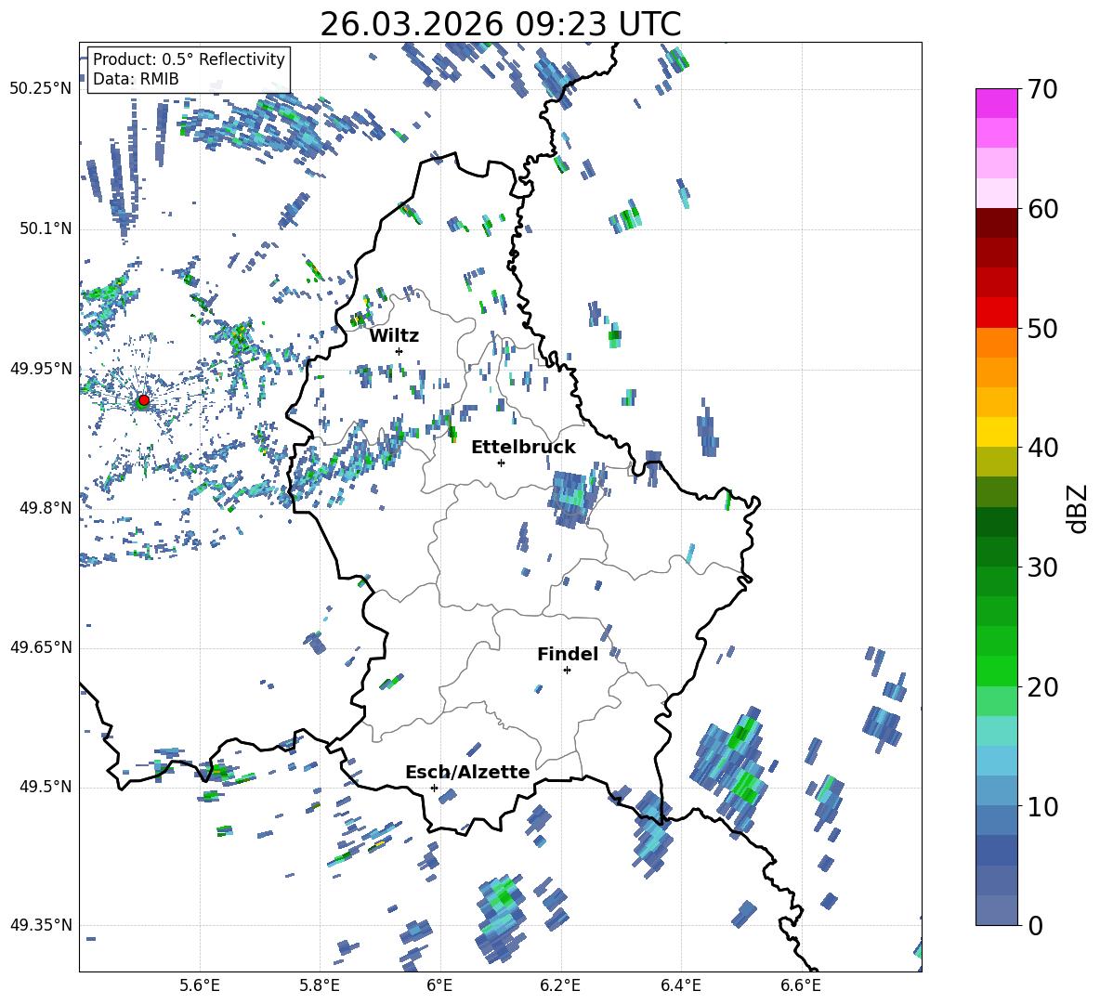The height and width of the screenshot is (1004, 1100).
Task: Click the 'Product: 0.5° Reflectivity' legend text
Action: point(189,59)
